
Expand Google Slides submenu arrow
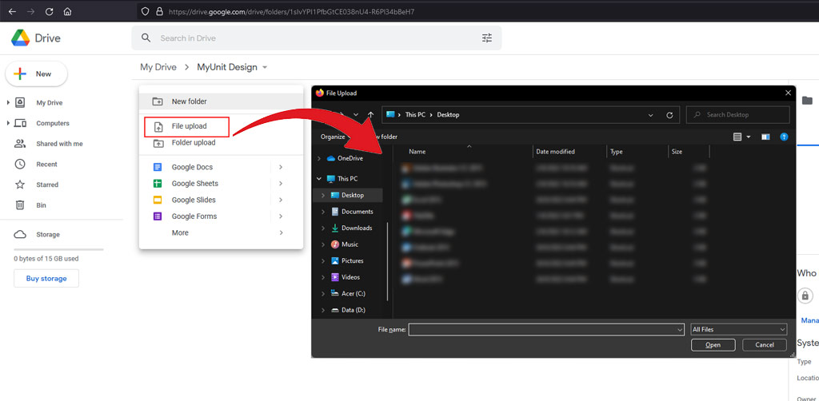(281, 200)
